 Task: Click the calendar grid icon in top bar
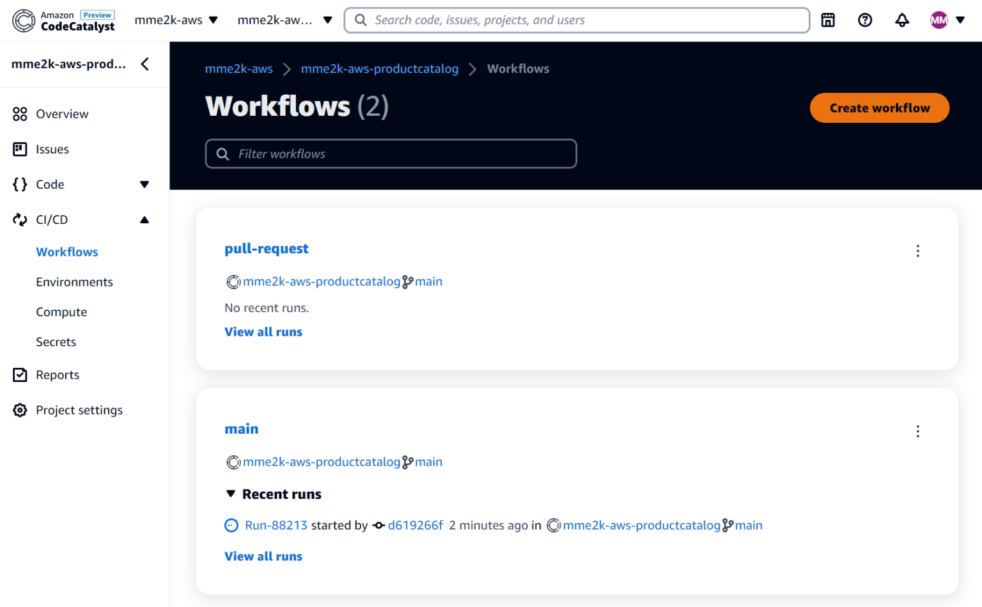[827, 20]
